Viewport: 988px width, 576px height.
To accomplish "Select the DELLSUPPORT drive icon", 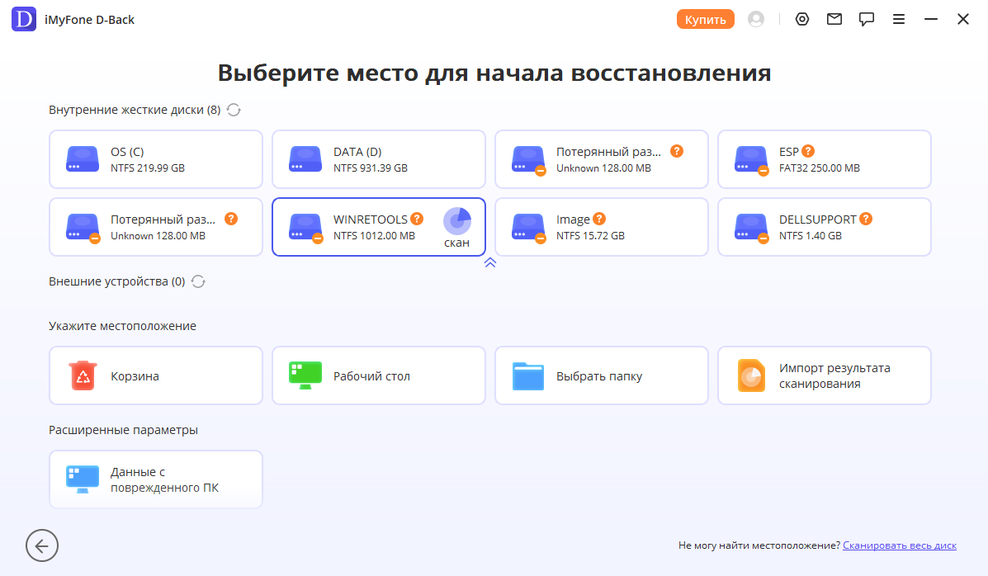I will (x=752, y=228).
